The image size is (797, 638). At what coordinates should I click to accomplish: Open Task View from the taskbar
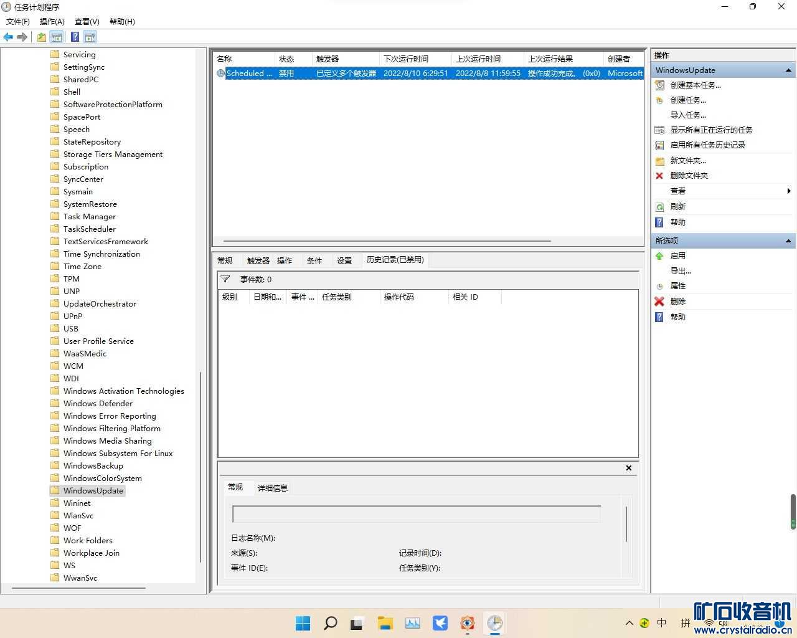357,623
